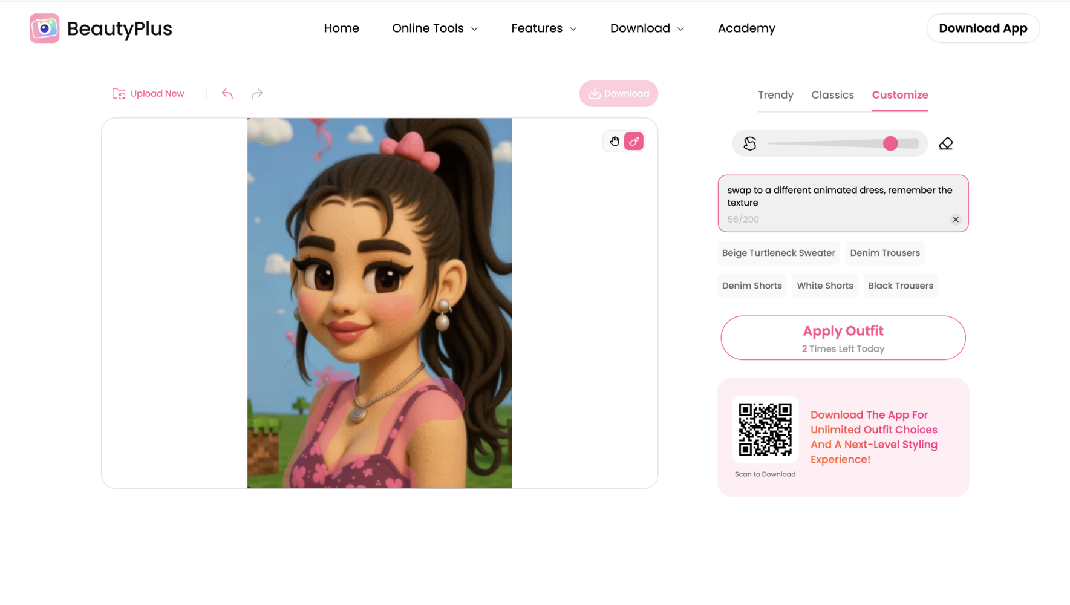Expand the Features dropdown menu

[x=544, y=28]
